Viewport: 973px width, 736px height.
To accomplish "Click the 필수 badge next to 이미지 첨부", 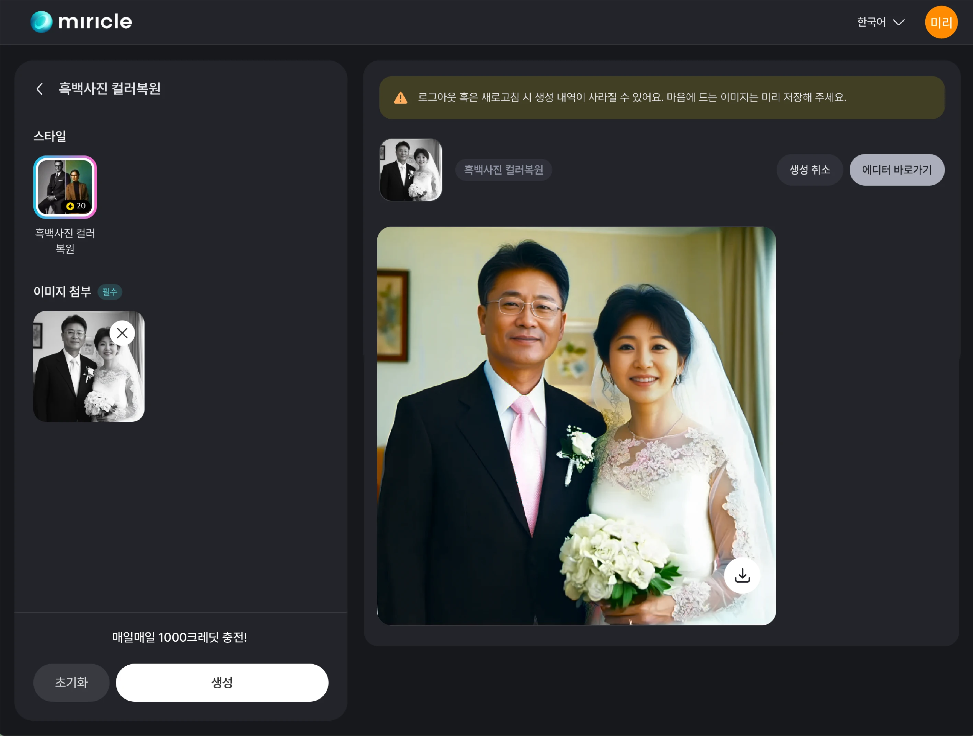I will [x=110, y=292].
